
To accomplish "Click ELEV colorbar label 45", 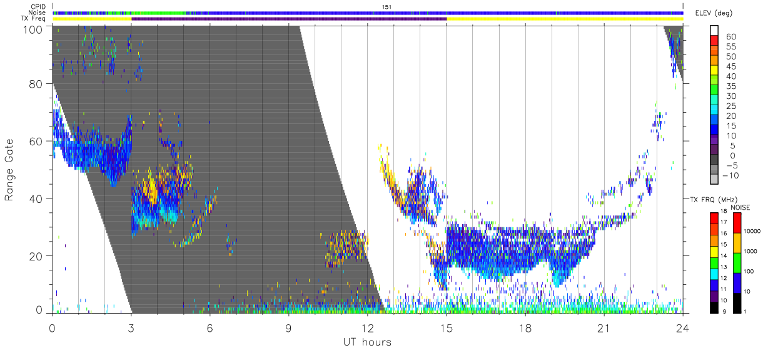I will [x=730, y=66].
